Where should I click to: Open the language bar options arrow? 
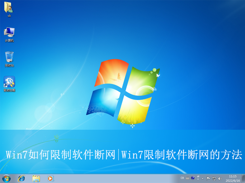click(198, 177)
